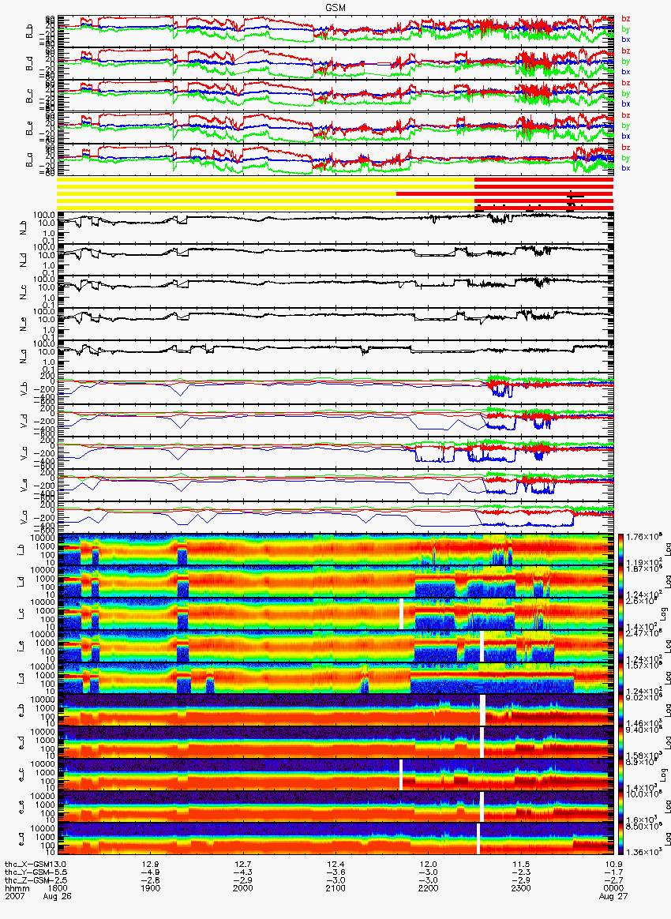This screenshot has width=671, height=919.
Task: Click the GSM plot title
Action: [335, 7]
